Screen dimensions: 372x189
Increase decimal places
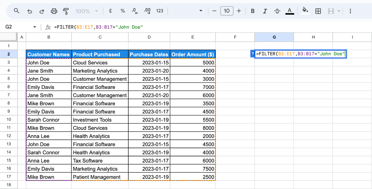[x=147, y=11]
